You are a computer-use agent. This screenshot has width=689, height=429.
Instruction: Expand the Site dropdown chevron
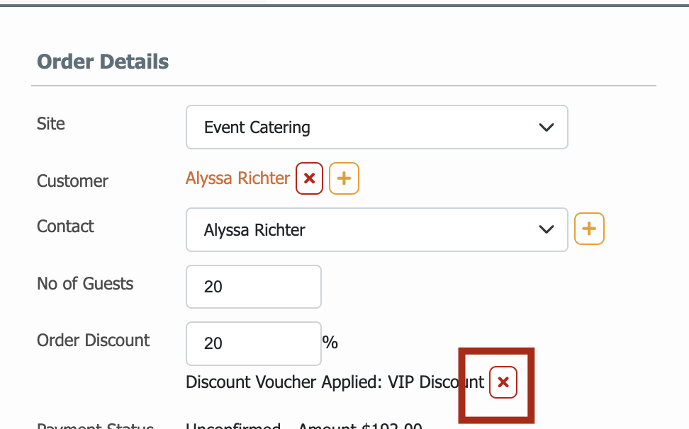click(547, 127)
